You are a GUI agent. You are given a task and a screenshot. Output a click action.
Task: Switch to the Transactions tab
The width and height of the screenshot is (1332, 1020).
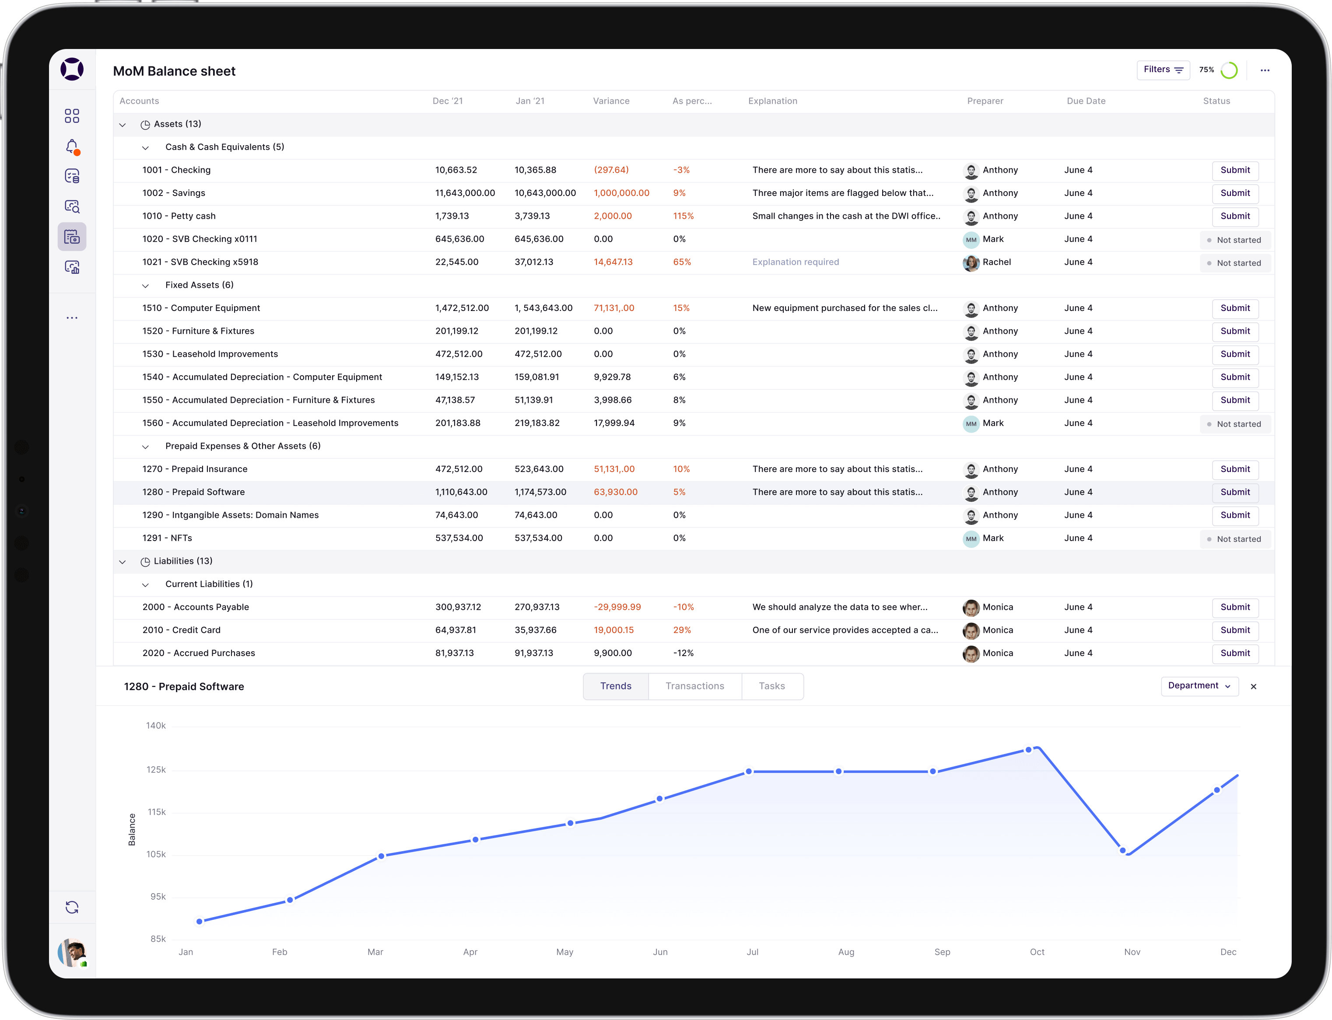(694, 686)
